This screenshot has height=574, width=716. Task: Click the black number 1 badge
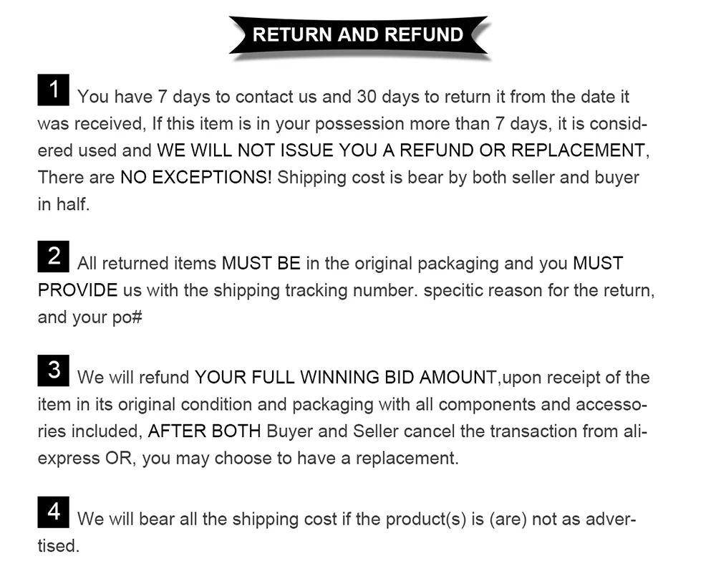[54, 90]
